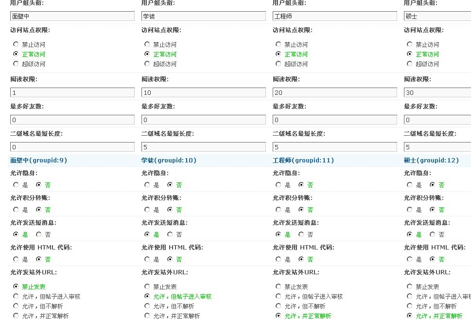Enable HTML 代码 (是) for 硕士
Image resolution: width=471 pixels, height=322 pixels.
pos(409,259)
